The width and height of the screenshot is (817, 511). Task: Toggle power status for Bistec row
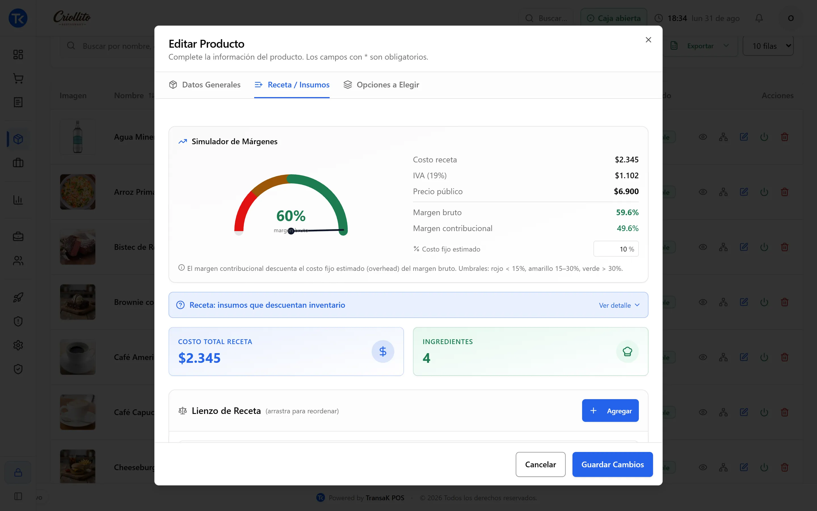[764, 247]
